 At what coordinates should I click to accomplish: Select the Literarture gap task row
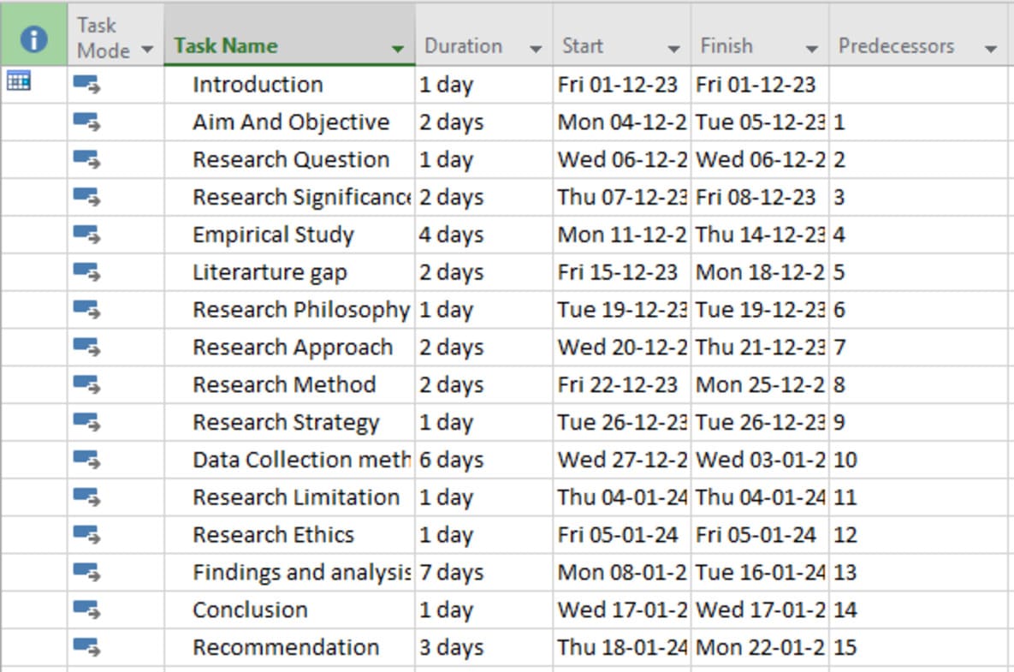click(270, 272)
